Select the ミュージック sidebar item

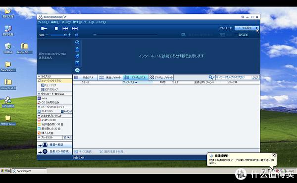(49, 85)
